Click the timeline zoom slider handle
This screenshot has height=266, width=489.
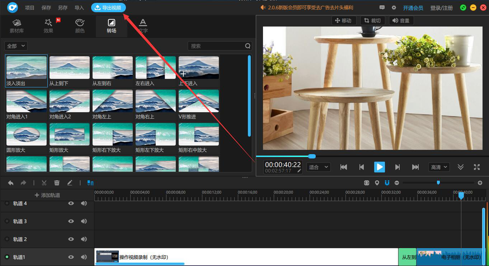coord(438,183)
